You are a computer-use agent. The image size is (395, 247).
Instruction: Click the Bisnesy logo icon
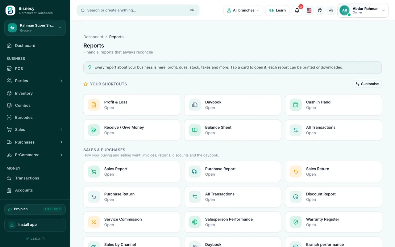pos(10,10)
